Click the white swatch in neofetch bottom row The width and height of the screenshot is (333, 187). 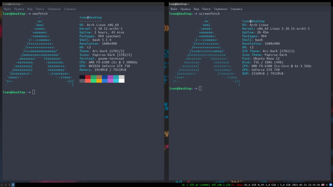[121, 81]
